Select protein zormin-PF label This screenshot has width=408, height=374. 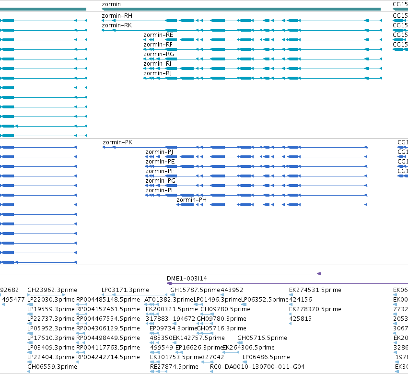point(160,171)
